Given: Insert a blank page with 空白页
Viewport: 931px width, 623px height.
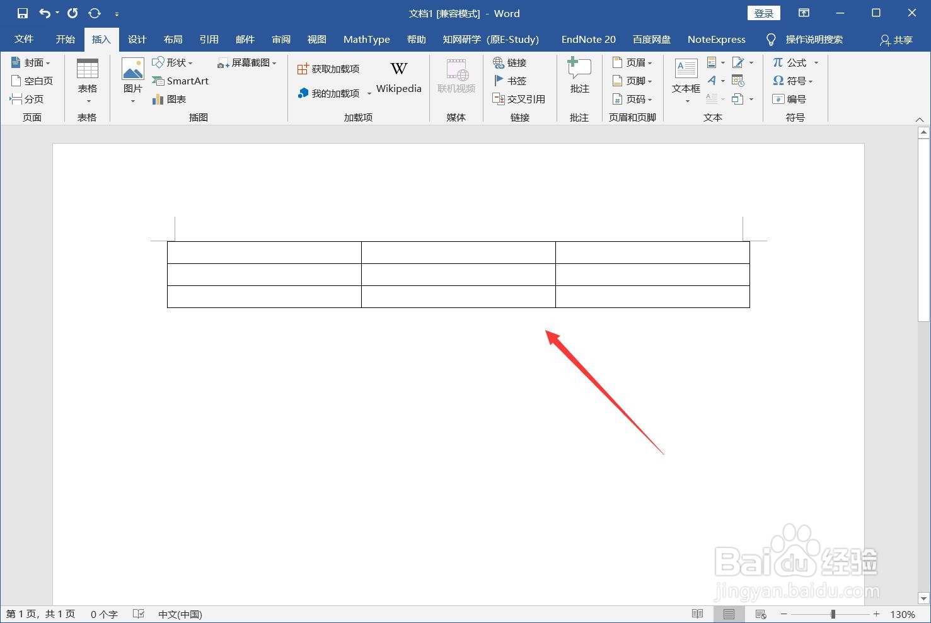Looking at the screenshot, I should 32,81.
